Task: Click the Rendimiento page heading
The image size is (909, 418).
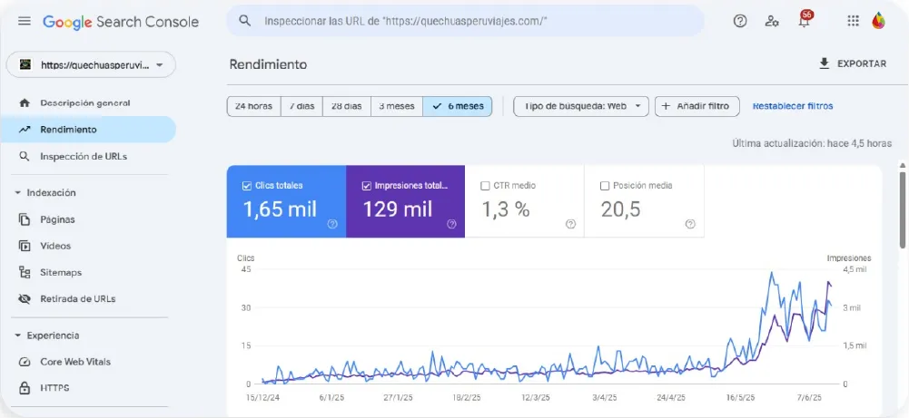Action: [268, 64]
